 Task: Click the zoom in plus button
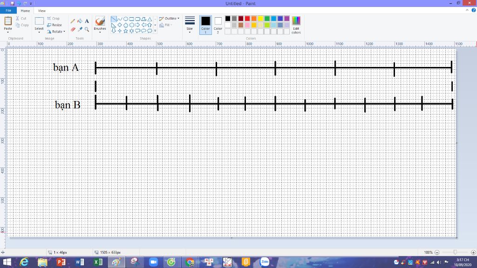coord(473,252)
